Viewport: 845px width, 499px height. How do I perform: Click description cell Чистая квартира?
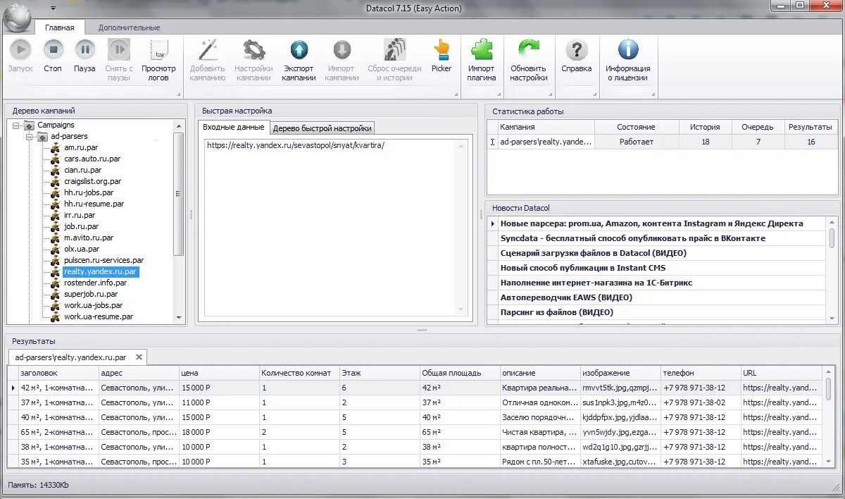(x=540, y=432)
